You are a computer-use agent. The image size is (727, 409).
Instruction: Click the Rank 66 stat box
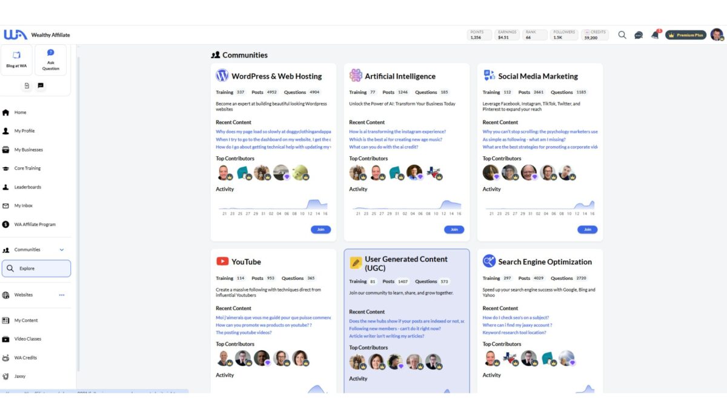pos(536,35)
